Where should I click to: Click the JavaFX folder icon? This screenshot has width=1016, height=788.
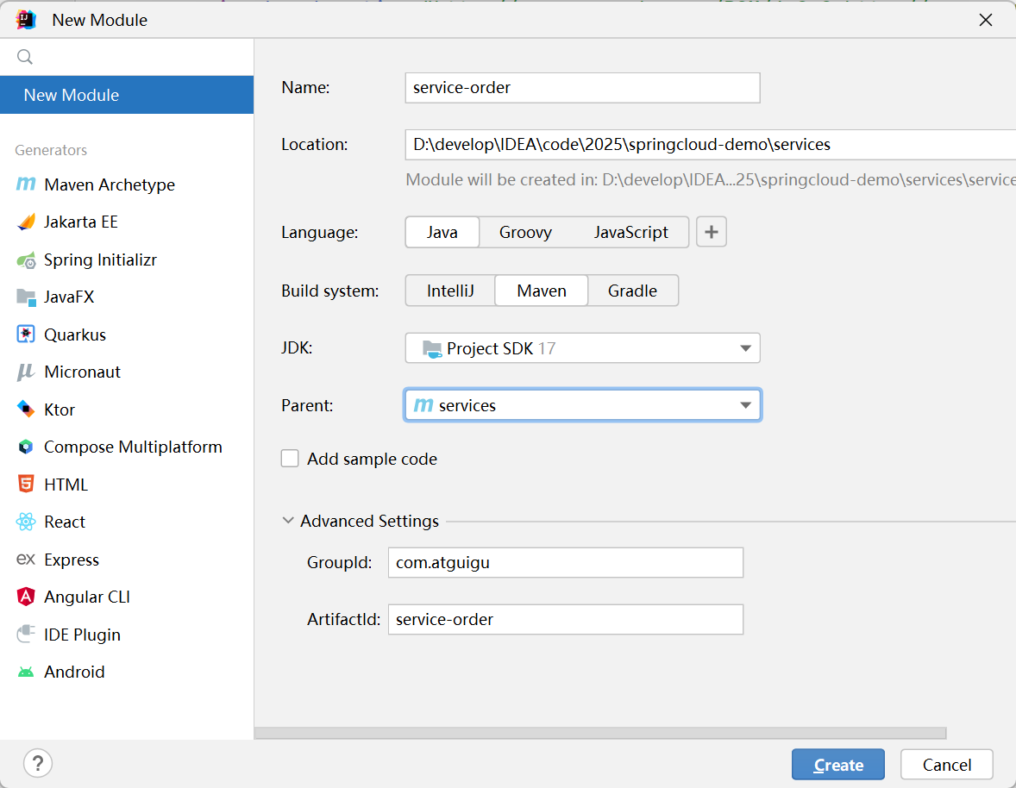click(x=26, y=297)
